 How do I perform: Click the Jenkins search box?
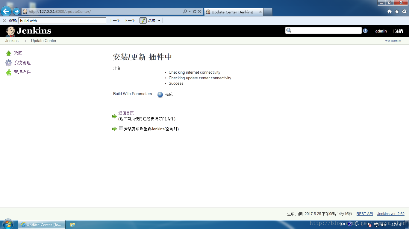pyautogui.click(x=323, y=30)
